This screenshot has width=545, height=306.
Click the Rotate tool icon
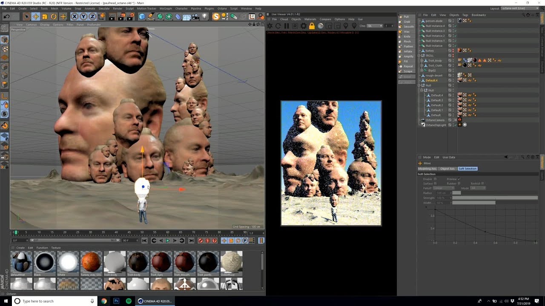click(x=54, y=17)
